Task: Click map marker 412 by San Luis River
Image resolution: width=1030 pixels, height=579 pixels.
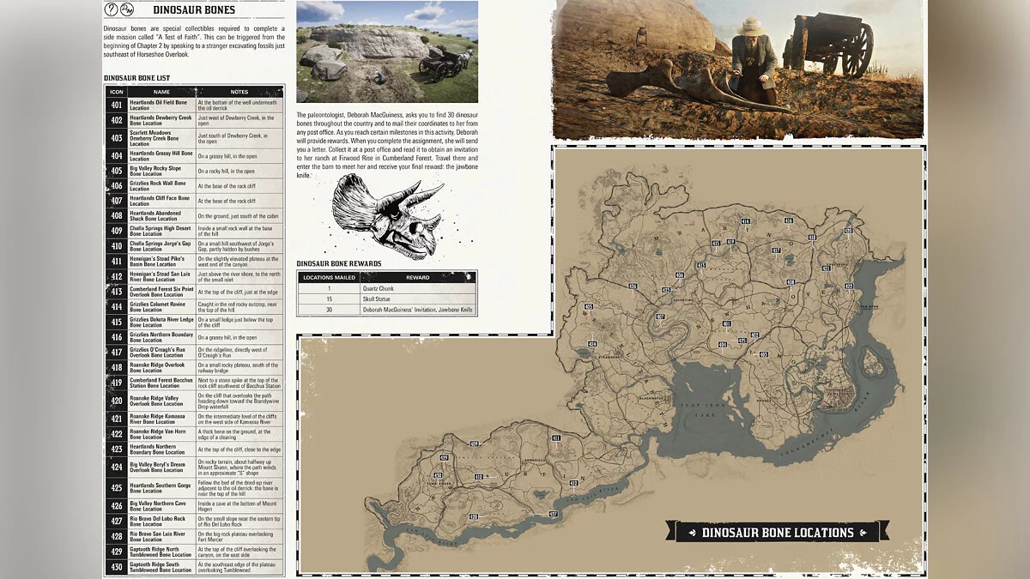Action: 574,483
